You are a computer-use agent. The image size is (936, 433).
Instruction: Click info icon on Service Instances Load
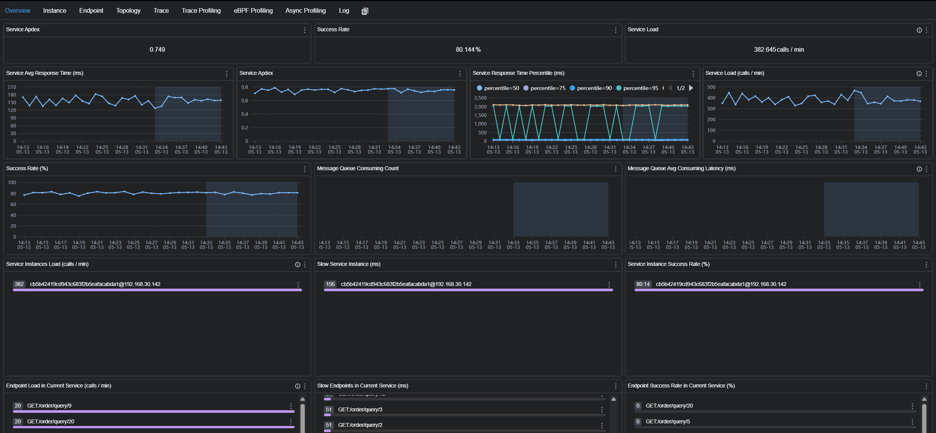pos(297,265)
